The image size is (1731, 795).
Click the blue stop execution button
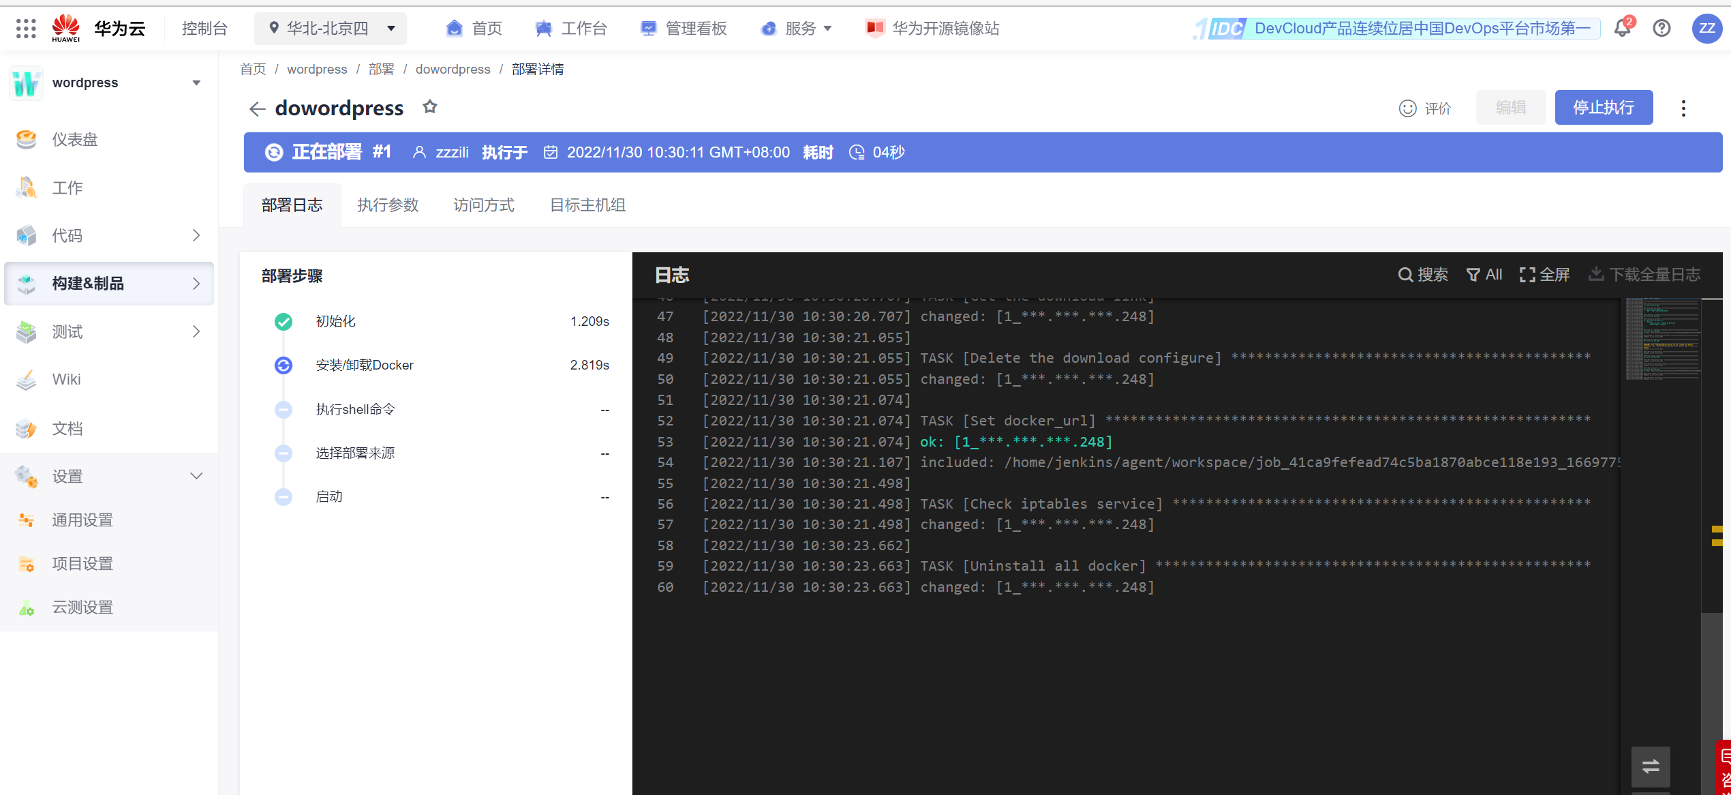(x=1603, y=108)
